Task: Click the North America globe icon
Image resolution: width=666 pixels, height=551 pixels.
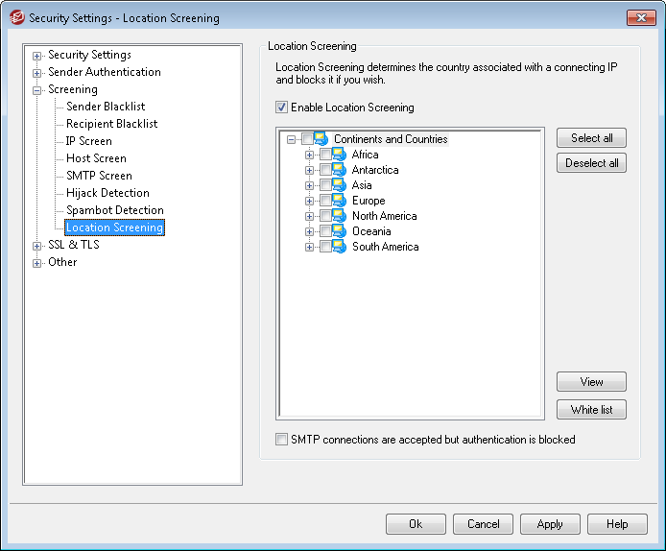Action: [x=339, y=216]
